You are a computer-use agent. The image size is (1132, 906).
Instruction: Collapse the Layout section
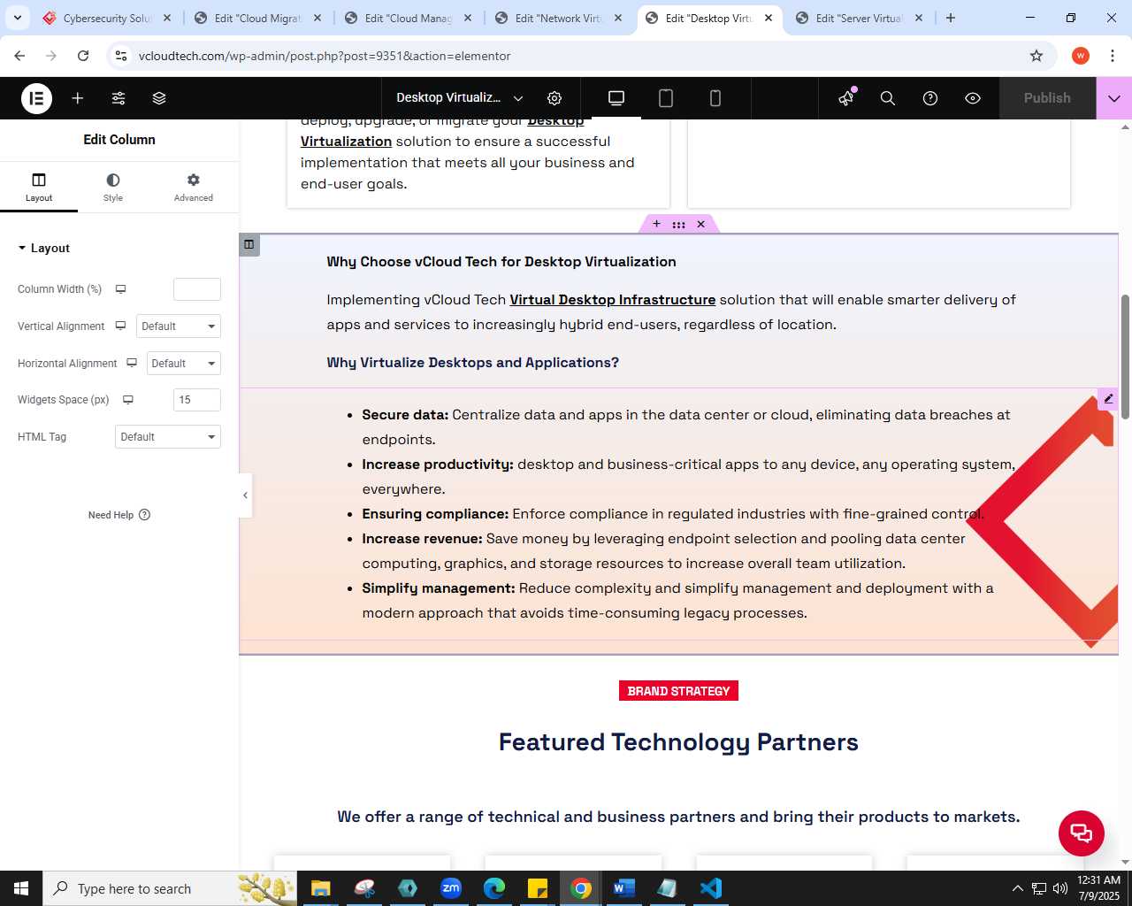[44, 249]
